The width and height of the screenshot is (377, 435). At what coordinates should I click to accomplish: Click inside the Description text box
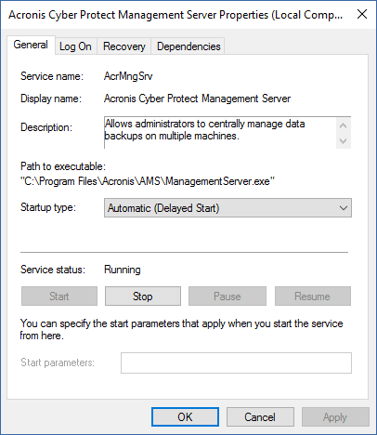point(220,133)
